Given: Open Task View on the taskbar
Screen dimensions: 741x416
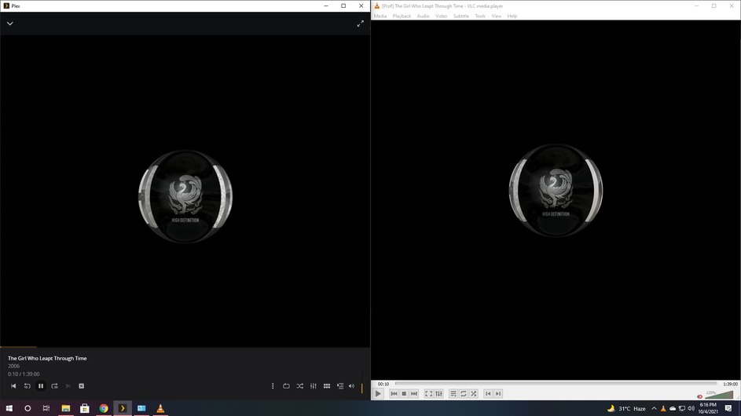Looking at the screenshot, I should [x=46, y=408].
